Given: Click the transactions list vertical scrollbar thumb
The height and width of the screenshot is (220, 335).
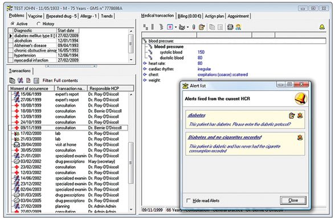Looking at the screenshot, I should [x=131, y=163].
